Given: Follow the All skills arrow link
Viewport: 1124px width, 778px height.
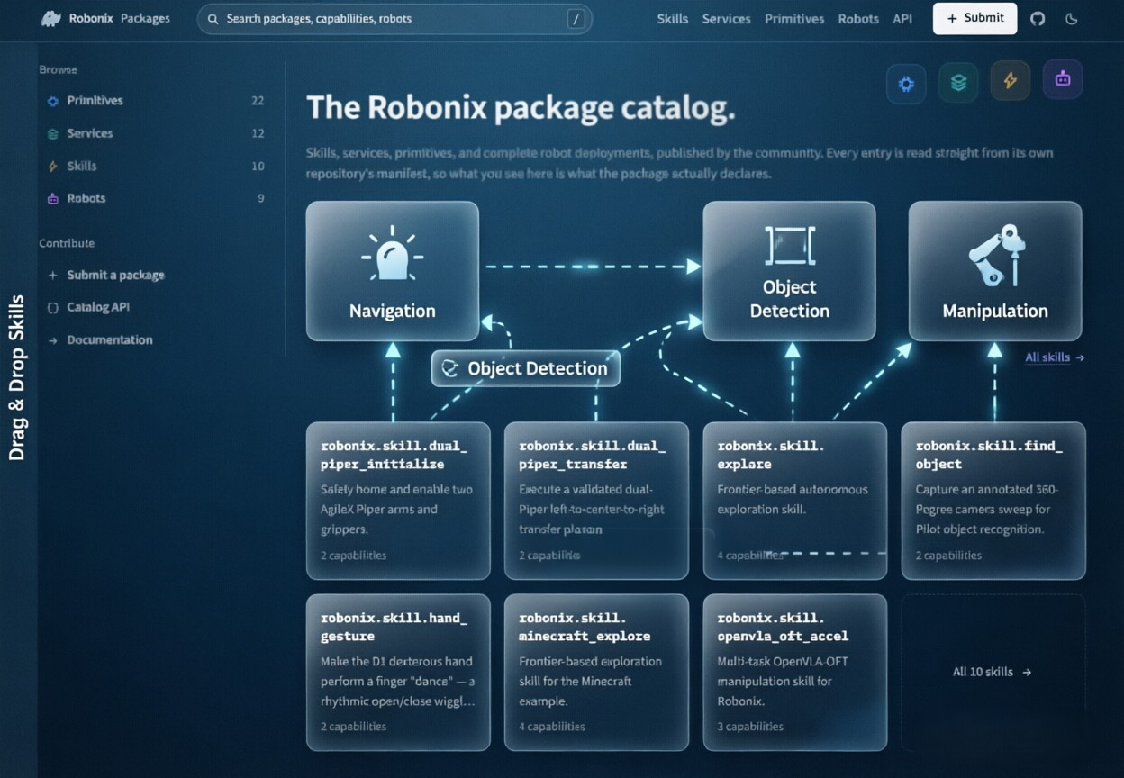Looking at the screenshot, I should 1055,357.
